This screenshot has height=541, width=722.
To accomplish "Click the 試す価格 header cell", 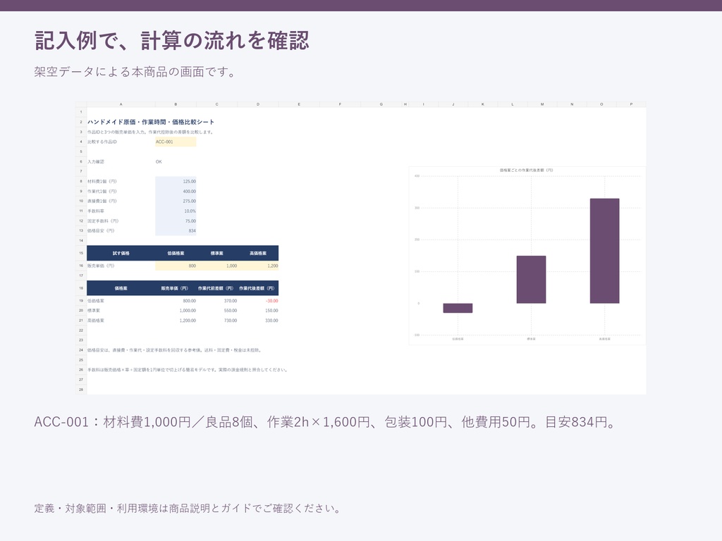I will click(x=121, y=253).
